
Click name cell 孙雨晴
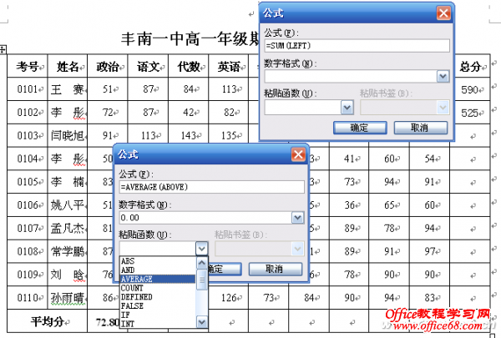tap(68, 298)
